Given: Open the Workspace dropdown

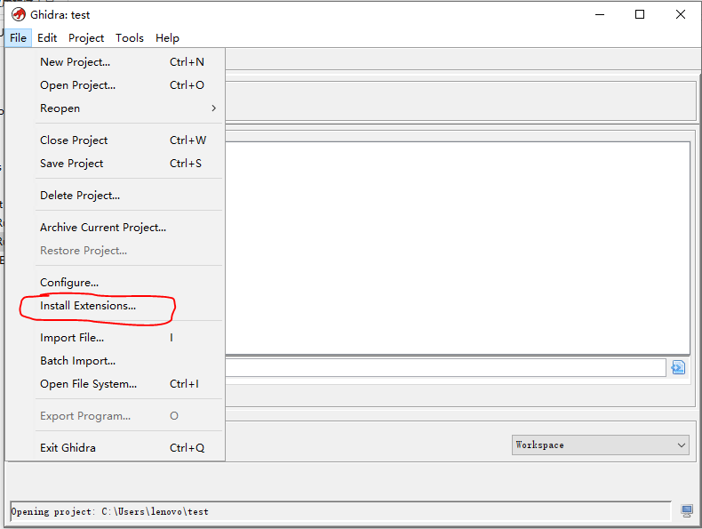Looking at the screenshot, I should tap(601, 445).
